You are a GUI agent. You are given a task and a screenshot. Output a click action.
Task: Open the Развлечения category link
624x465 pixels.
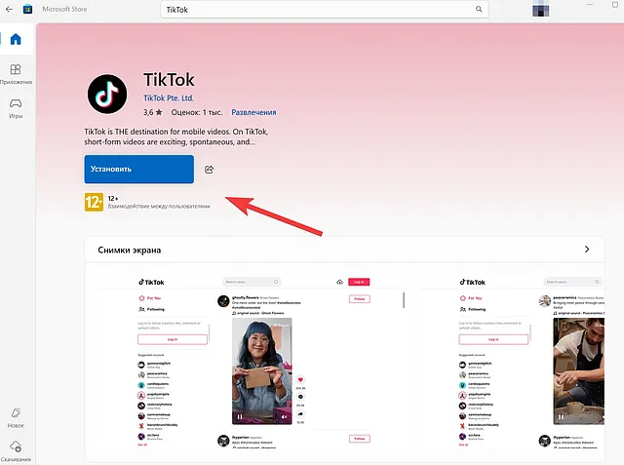click(253, 112)
